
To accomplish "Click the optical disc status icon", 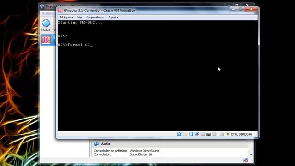I will pos(185,134).
